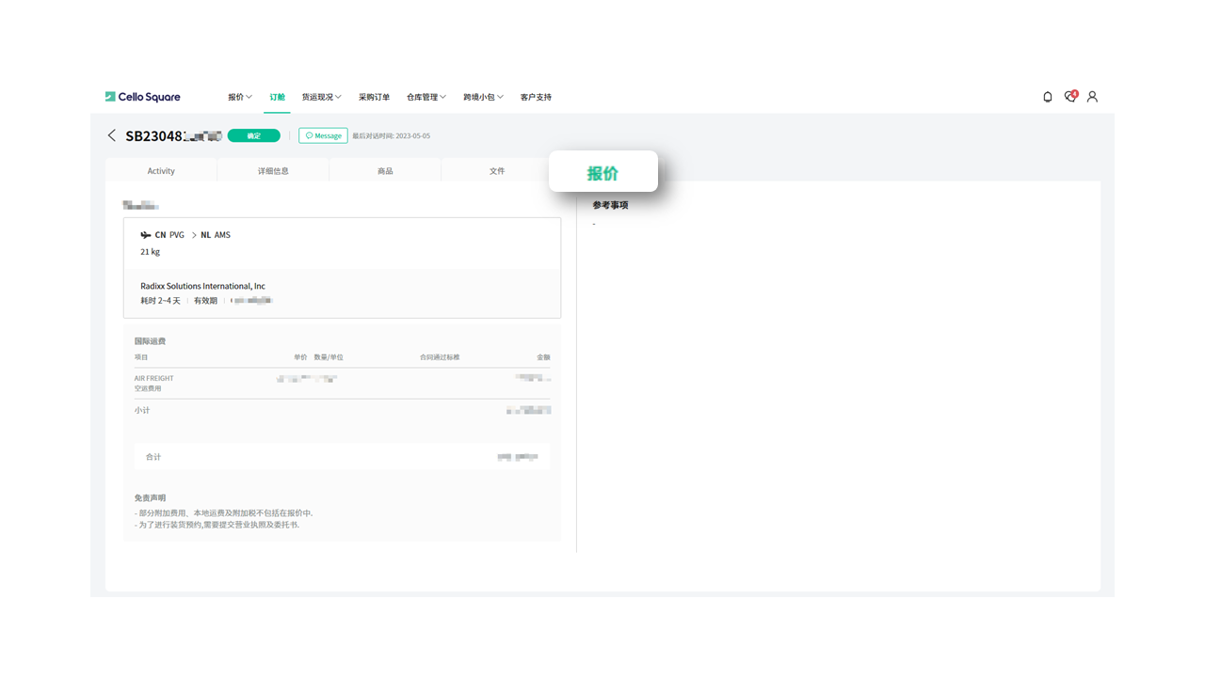Open the 订舱 navigation item

277,97
